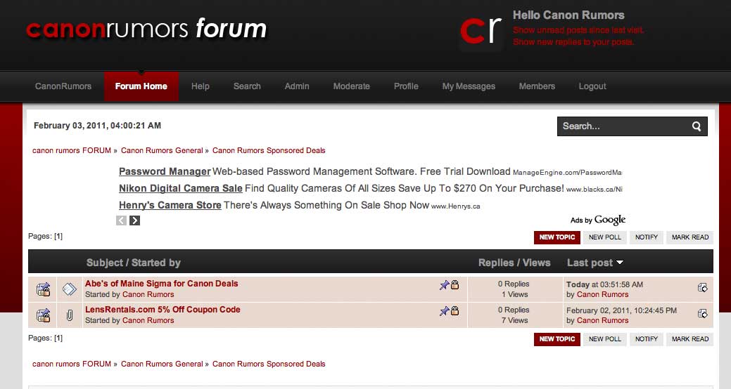Click the lock icon in LensRentals.com row
The width and height of the screenshot is (731, 389).
click(x=455, y=311)
